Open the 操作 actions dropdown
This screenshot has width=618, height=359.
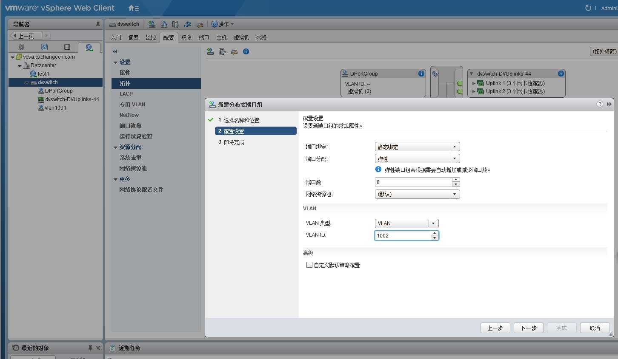pyautogui.click(x=223, y=24)
